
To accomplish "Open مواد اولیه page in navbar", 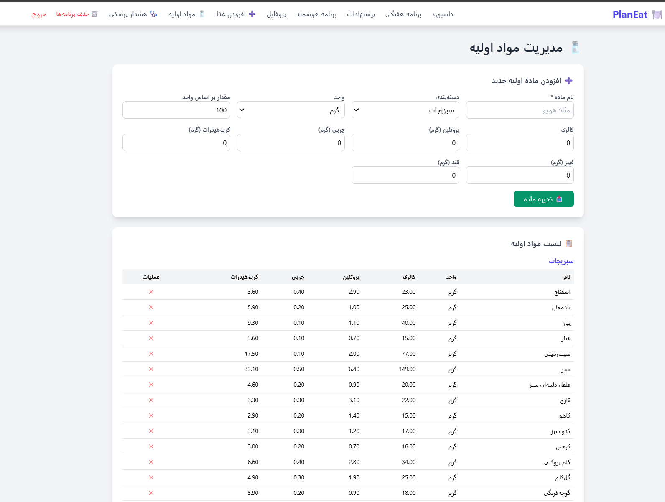I will pos(186,14).
